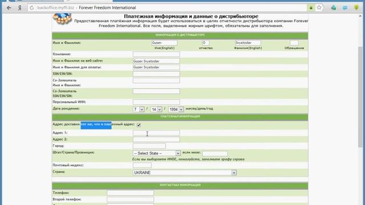The width and height of the screenshot is (365, 205).
Task: Click the page vertical scrollbar thumb
Action: tap(360, 96)
